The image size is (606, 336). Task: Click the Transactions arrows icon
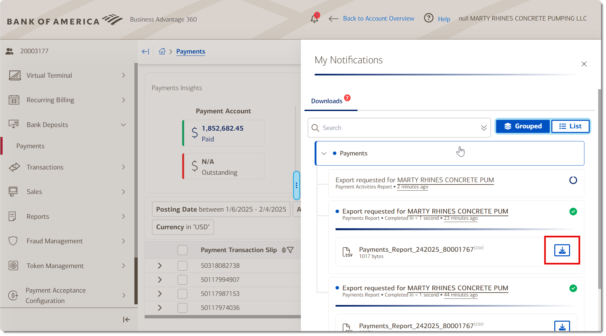(14, 167)
